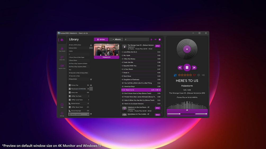Select track 6 In Your Room
266x149 pixels.
click(141, 69)
